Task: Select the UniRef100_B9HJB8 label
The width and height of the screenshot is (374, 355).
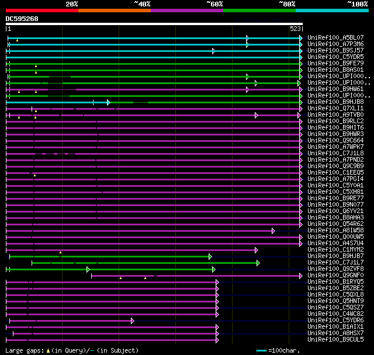Action: [x=335, y=102]
